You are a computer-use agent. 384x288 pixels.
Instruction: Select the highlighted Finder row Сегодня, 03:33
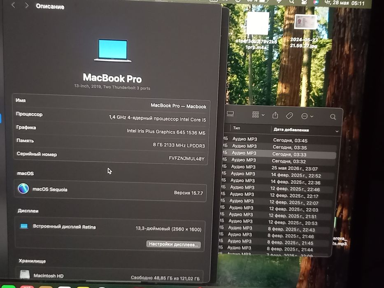pos(279,153)
